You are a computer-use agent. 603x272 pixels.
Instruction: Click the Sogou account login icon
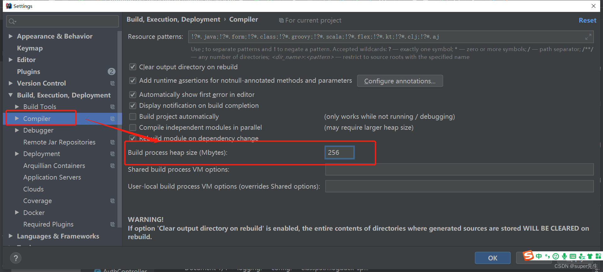click(x=582, y=256)
